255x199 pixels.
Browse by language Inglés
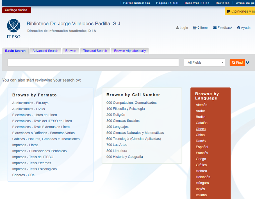200,189
